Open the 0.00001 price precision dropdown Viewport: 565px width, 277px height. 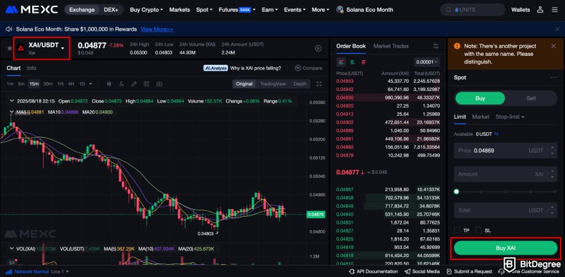click(427, 62)
